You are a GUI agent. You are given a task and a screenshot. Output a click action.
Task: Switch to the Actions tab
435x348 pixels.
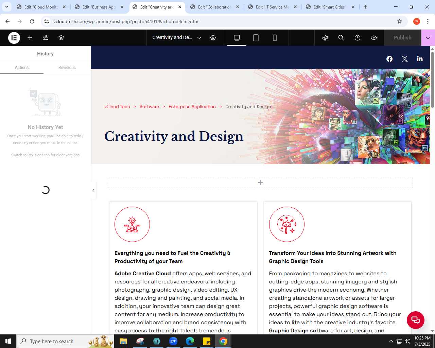point(22,68)
